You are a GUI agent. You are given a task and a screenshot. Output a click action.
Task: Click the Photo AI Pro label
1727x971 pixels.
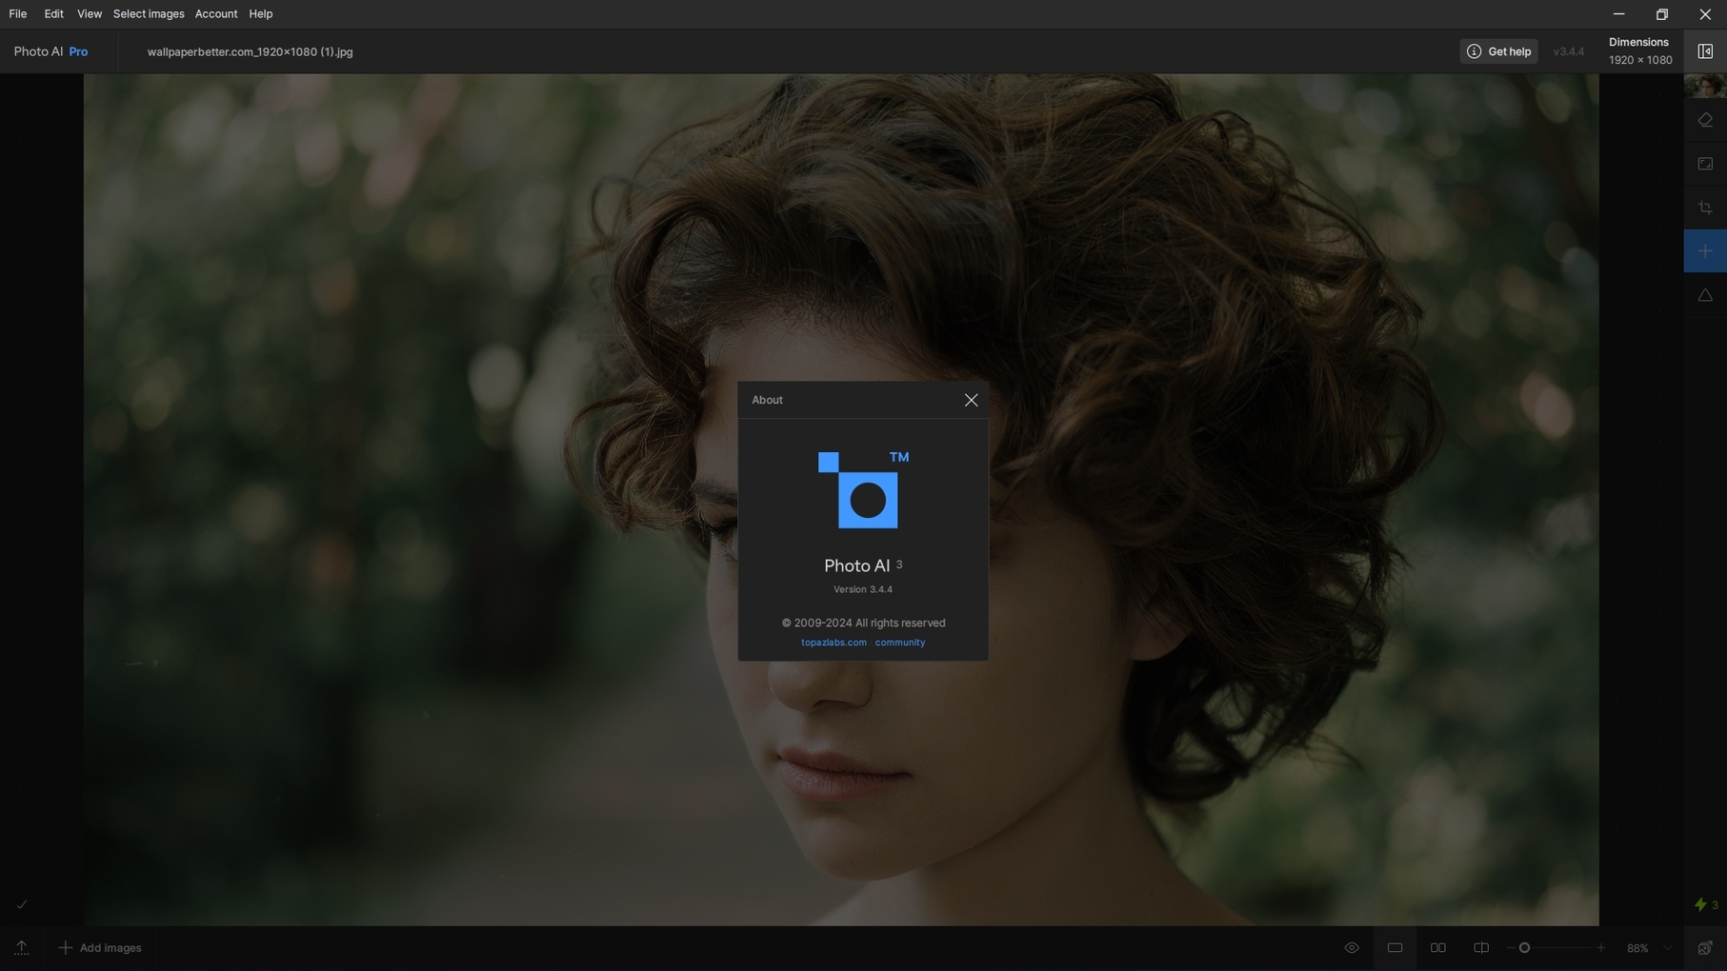[x=51, y=51]
